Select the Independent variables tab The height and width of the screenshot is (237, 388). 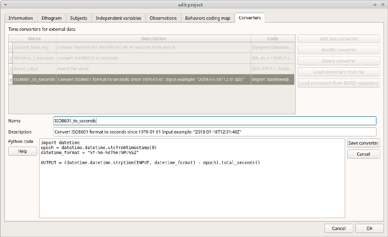[x=118, y=18]
